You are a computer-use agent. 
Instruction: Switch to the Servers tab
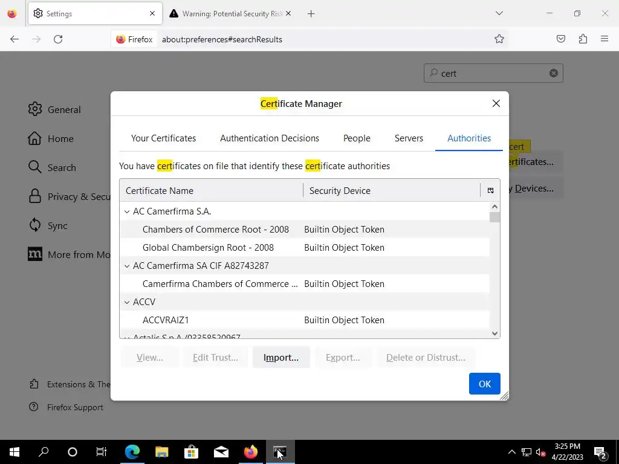(x=409, y=138)
